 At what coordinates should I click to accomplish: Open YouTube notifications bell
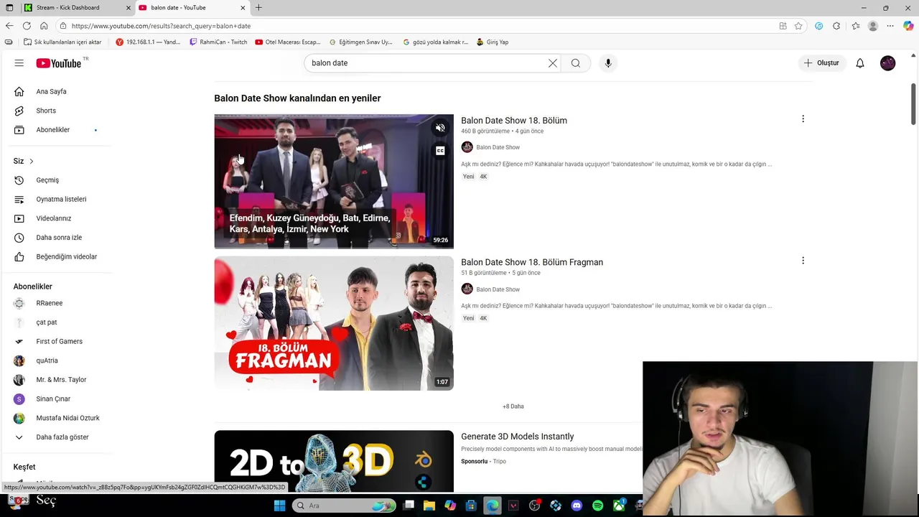click(x=860, y=63)
